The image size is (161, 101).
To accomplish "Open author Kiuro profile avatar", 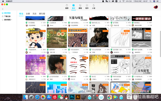I will pos(48,25).
